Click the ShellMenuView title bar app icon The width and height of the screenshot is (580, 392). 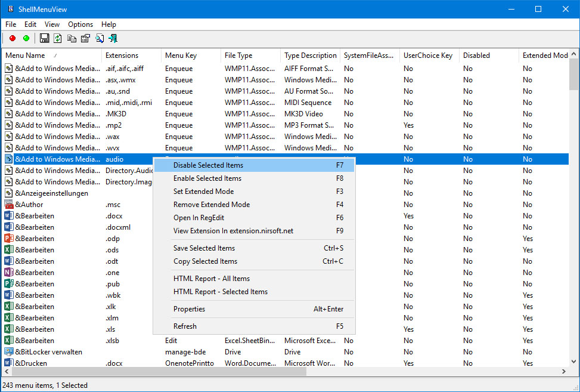11,9
